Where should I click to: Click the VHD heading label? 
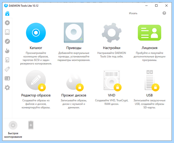pos(112,95)
